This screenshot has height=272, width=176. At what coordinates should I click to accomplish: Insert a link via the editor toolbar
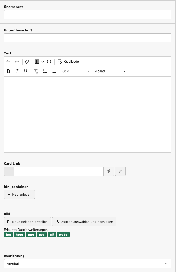(27, 62)
